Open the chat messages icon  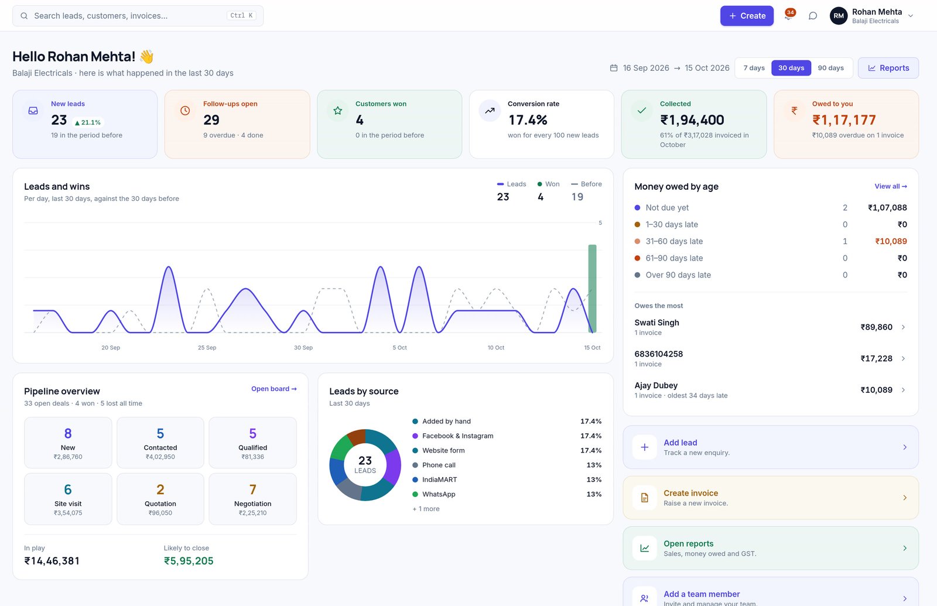click(x=813, y=16)
